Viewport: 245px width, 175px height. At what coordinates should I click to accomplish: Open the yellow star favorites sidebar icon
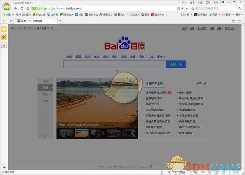[x=4, y=29]
